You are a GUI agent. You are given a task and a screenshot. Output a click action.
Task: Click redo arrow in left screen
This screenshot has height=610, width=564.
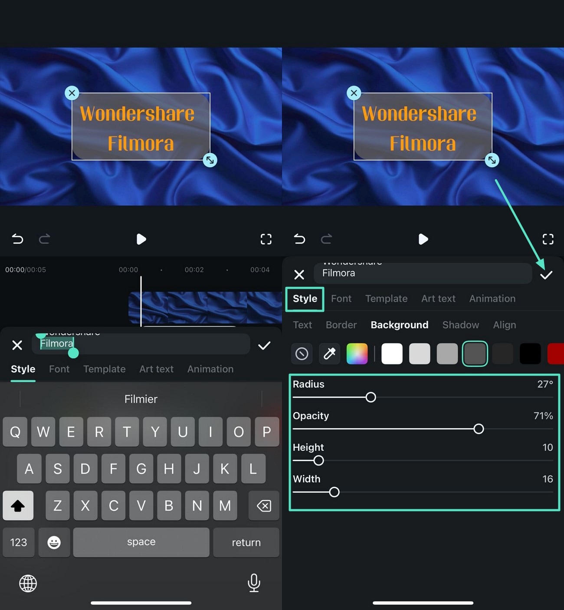tap(44, 239)
